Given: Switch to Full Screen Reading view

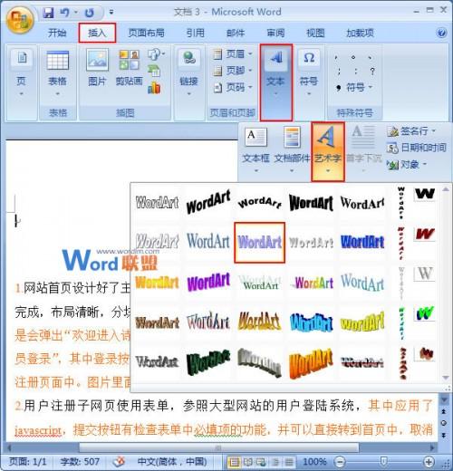Looking at the screenshot, I should [247, 462].
